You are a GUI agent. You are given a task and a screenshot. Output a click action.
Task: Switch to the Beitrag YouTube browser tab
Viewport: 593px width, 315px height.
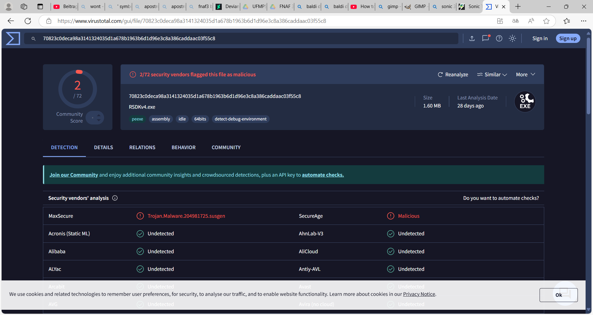coord(65,6)
